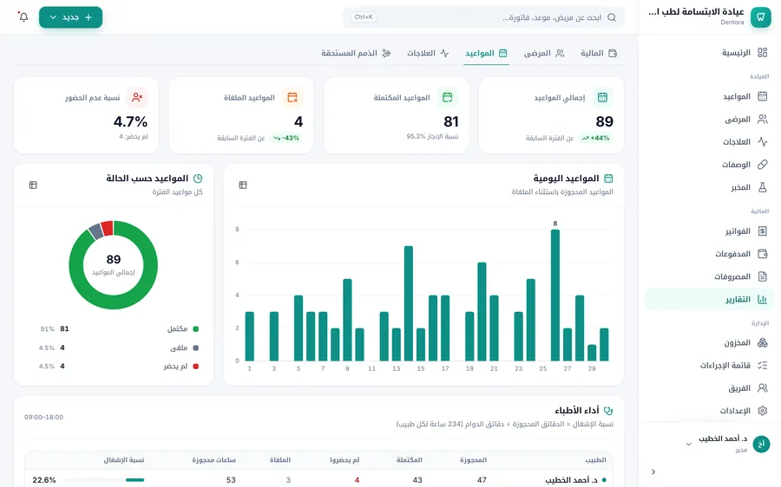Click stethoscope icon beside أداء الأطباء
781x487 pixels.
608,411
